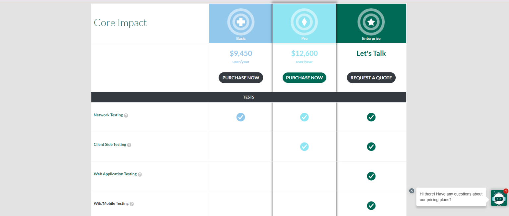Click the Network Testing feature label
This screenshot has width=509, height=216.
pos(108,115)
